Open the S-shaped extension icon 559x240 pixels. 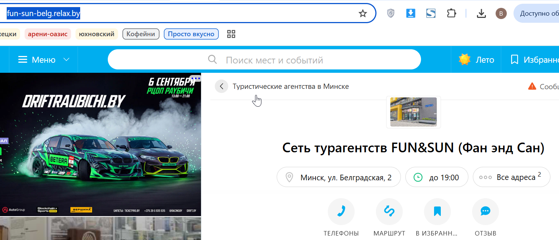tap(431, 14)
